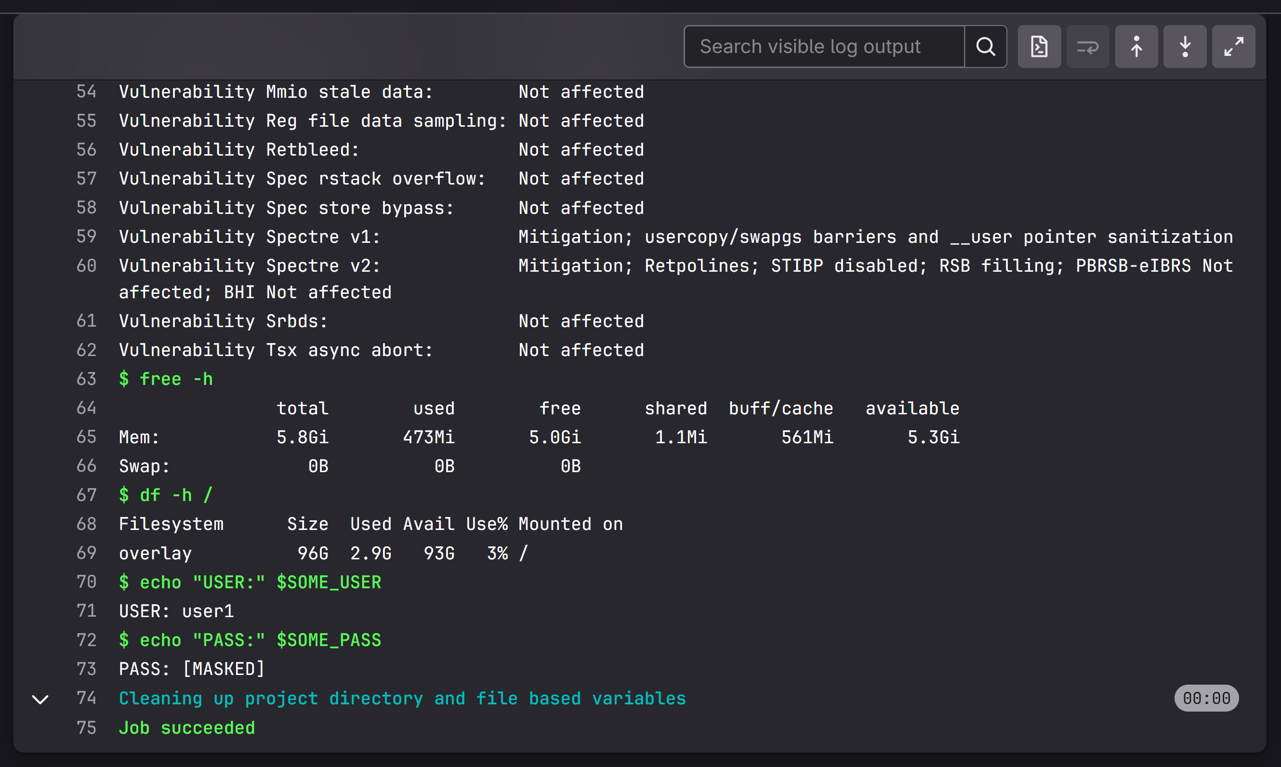This screenshot has width=1281, height=767.
Task: Open line number 62 link
Action: [86, 350]
